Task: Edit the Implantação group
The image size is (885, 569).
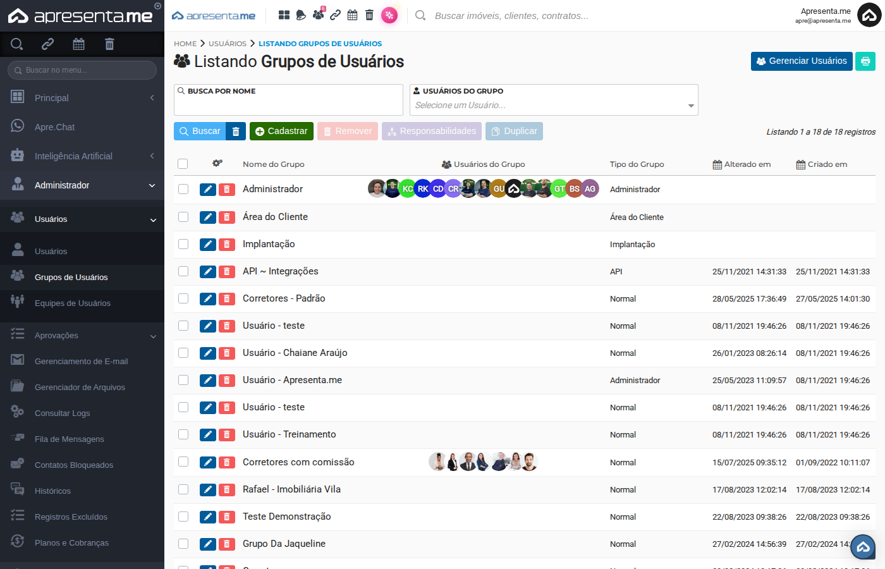Action: (208, 245)
